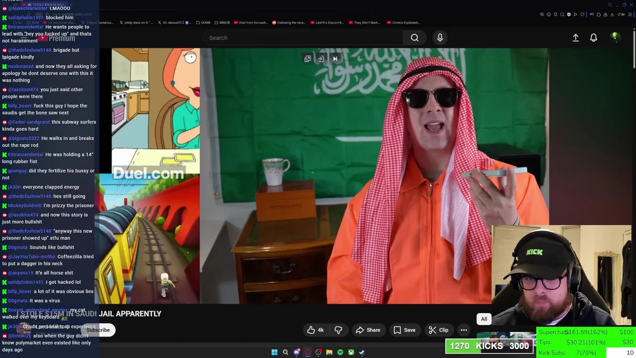Open the extensions cube icon
Viewport: 636px width, 358px height.
pyautogui.click(x=599, y=14)
